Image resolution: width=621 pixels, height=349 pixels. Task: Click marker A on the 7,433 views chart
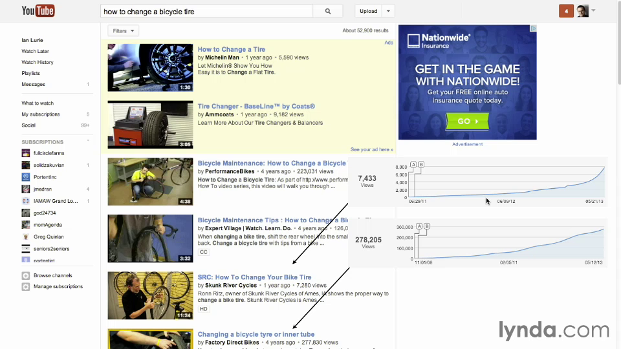point(413,164)
